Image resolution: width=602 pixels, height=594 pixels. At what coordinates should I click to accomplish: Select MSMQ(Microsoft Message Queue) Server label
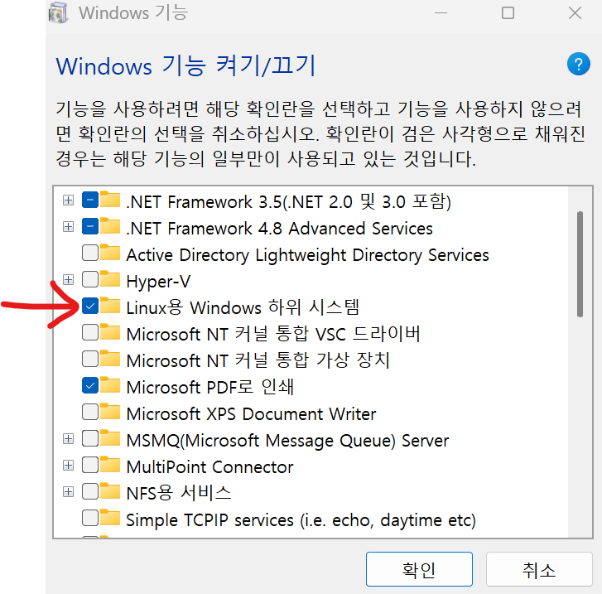pos(287,441)
